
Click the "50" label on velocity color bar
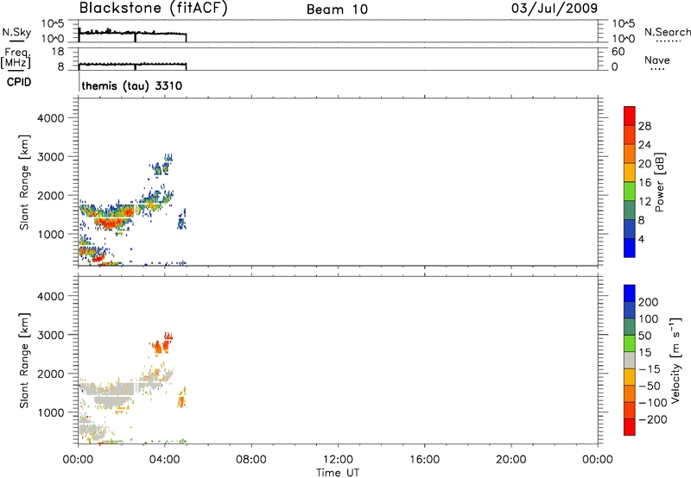[645, 336]
